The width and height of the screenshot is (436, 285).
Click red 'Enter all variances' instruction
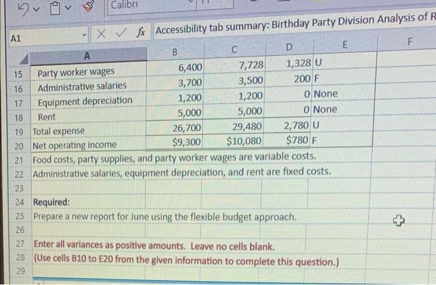click(x=154, y=245)
